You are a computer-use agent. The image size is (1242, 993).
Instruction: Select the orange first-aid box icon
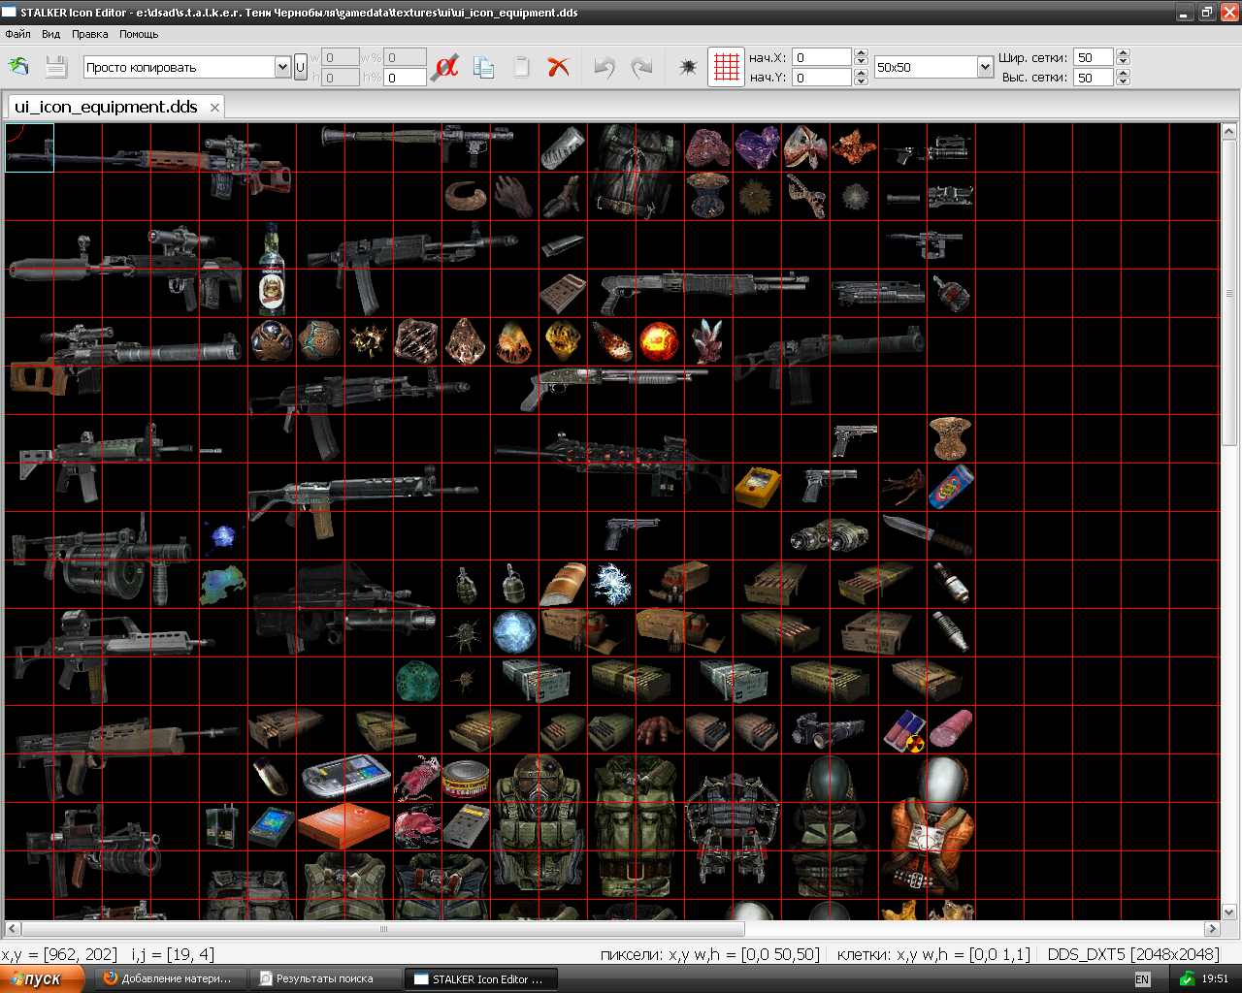pos(344,826)
